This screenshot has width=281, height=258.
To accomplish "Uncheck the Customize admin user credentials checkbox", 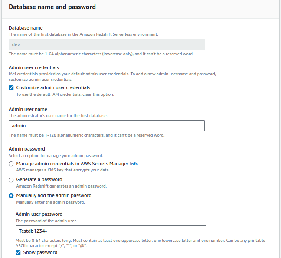I will (11, 87).
